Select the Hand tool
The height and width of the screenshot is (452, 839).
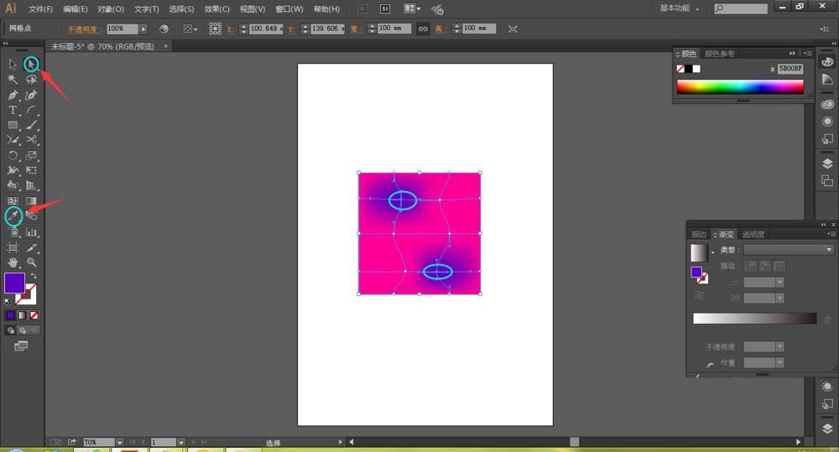tap(13, 262)
